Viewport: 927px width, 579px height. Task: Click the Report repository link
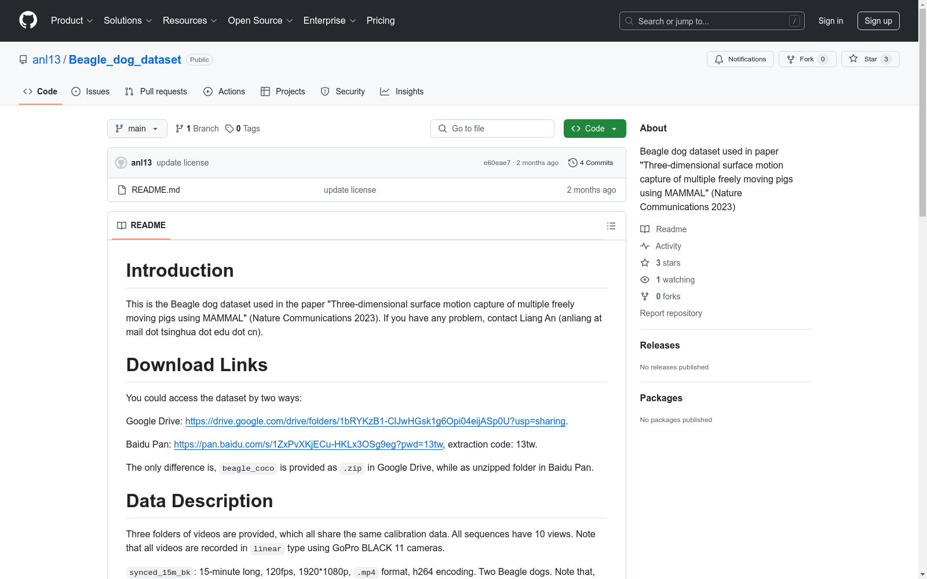click(671, 313)
